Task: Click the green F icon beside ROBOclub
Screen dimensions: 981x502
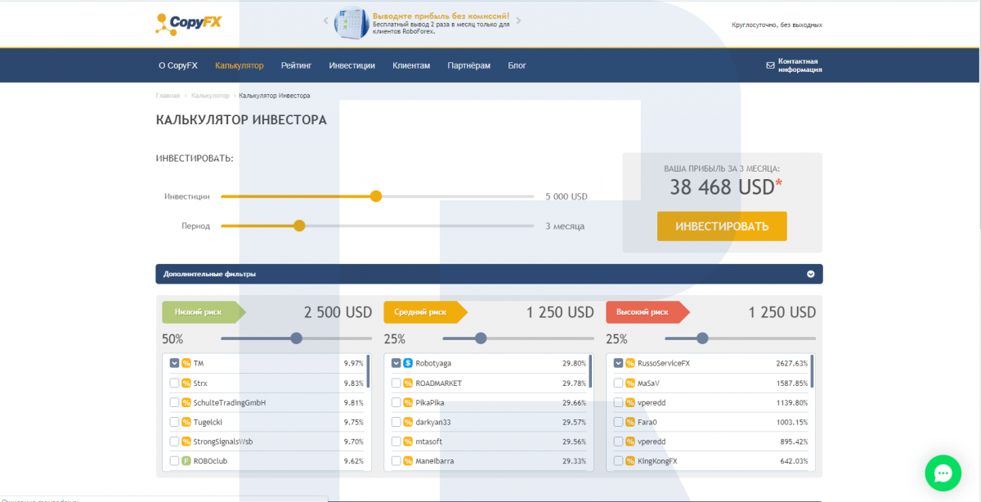Action: 186,461
